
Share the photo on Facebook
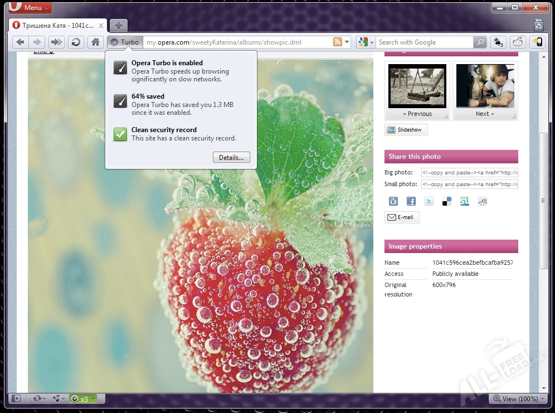[411, 202]
